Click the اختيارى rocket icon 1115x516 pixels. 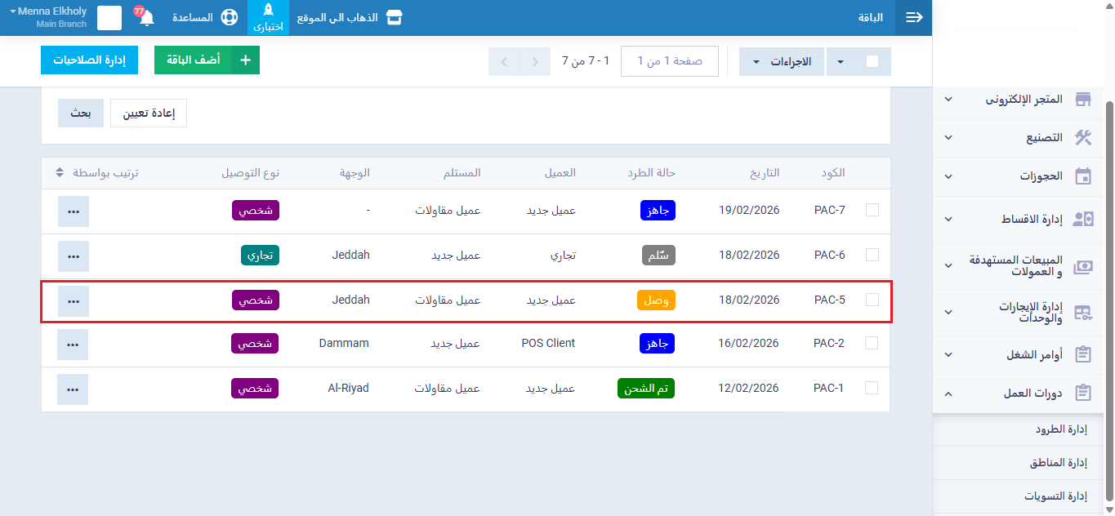tap(268, 12)
